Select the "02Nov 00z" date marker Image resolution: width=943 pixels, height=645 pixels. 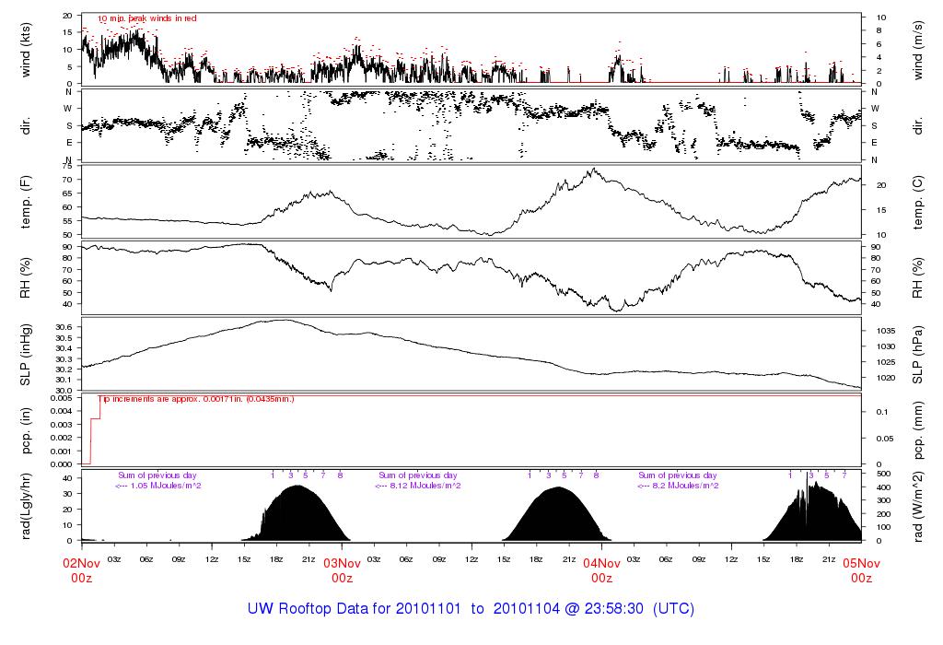pos(82,571)
